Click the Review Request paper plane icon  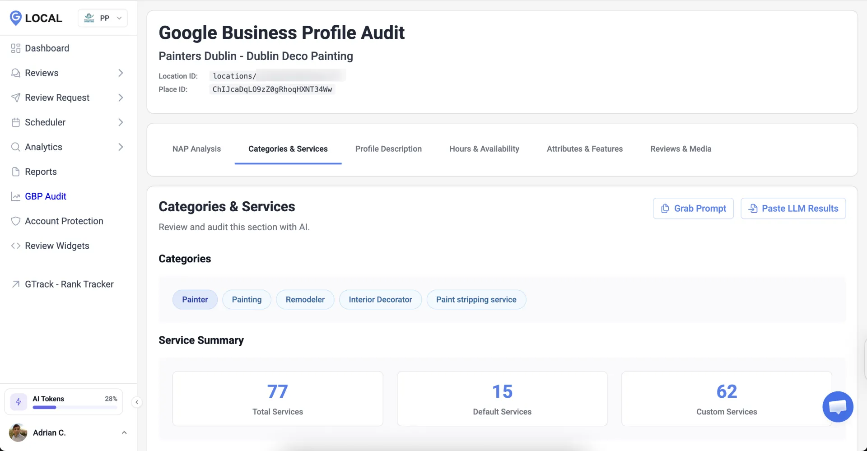pos(16,98)
